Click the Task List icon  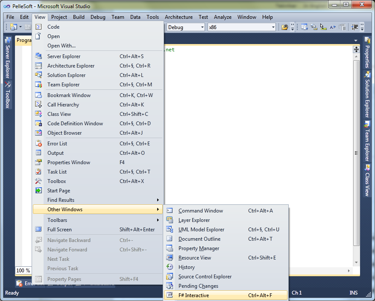pyautogui.click(x=38, y=172)
